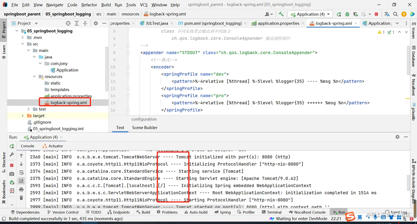This screenshot has height=224, width=417.
Task: Jump up the stack trace with up arrow
Action: (21, 156)
